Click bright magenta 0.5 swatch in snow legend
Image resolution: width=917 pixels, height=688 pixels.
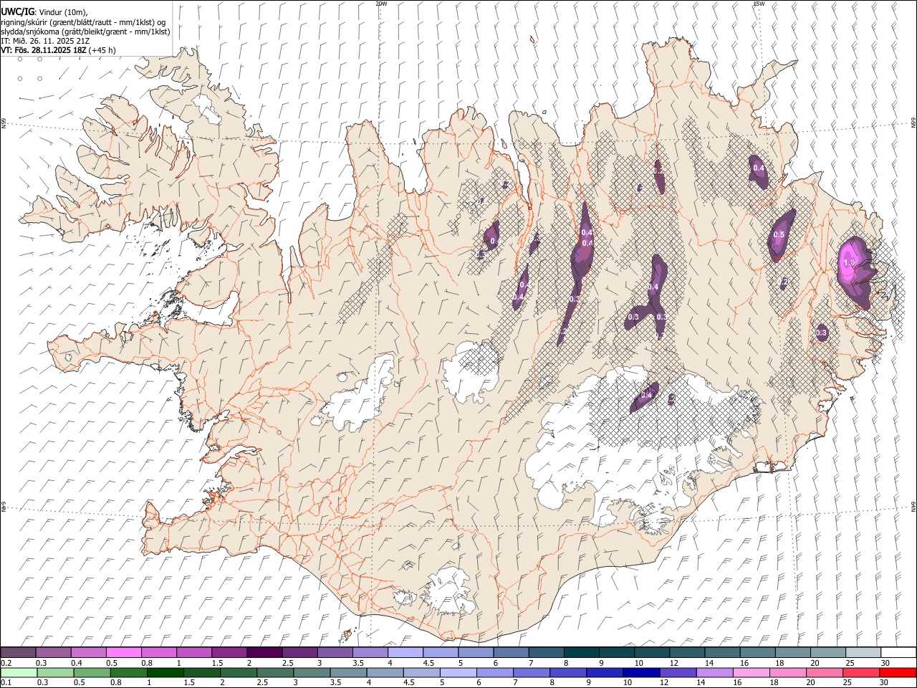[124, 653]
